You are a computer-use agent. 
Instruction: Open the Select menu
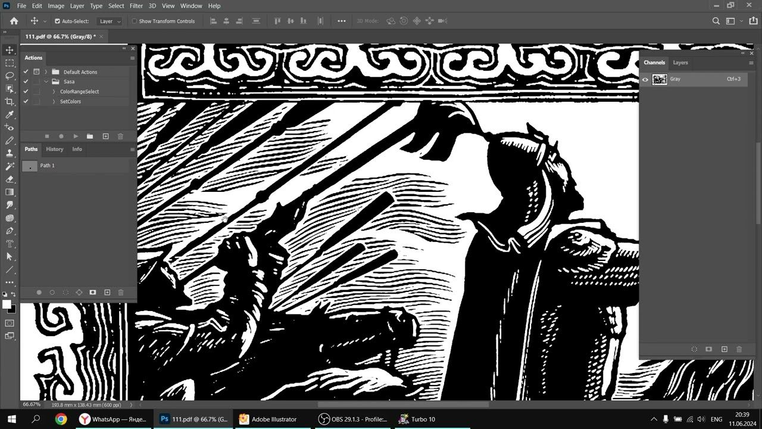(x=116, y=5)
